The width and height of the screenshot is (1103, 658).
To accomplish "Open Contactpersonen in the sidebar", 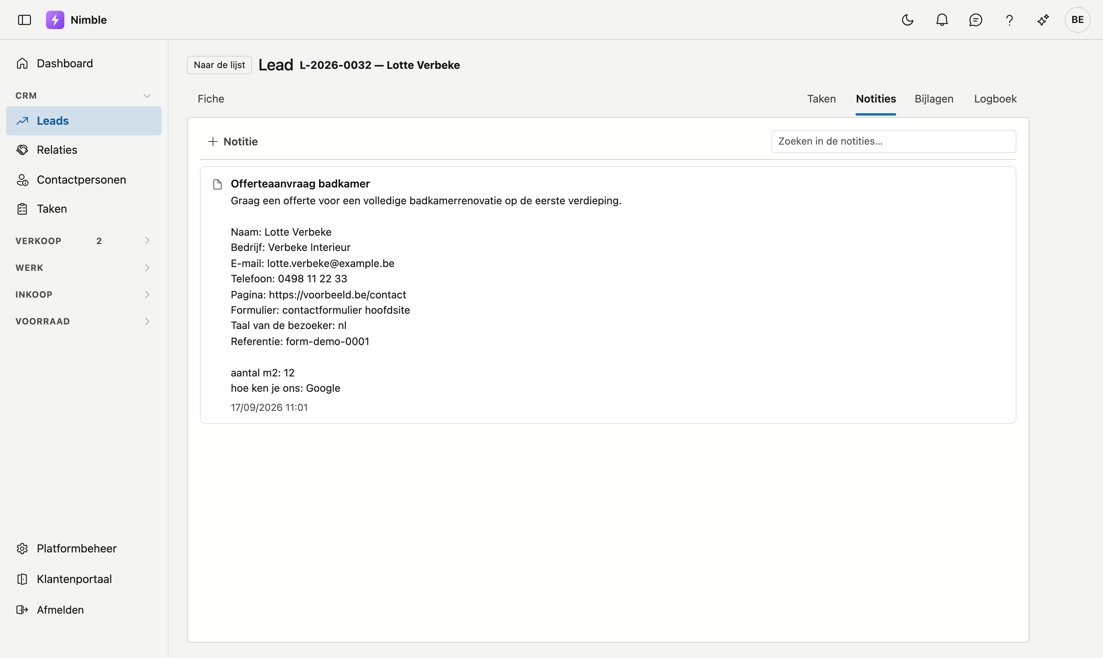I will (84, 179).
